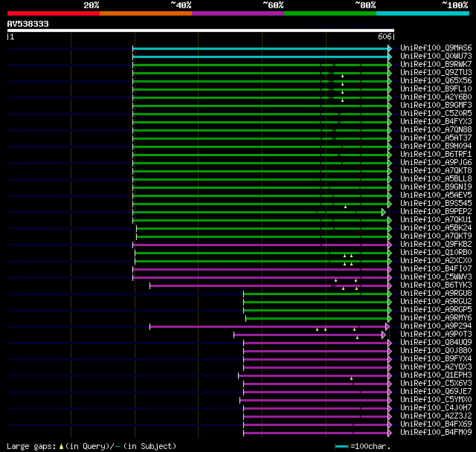Click the AV538333 query name
The width and height of the screenshot is (476, 452).
28,24
